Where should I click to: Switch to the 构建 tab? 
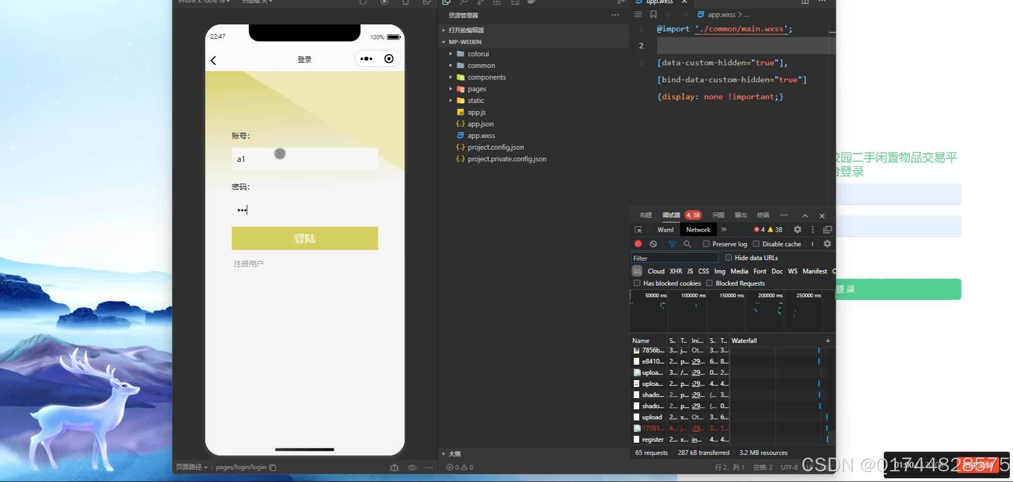(x=646, y=215)
